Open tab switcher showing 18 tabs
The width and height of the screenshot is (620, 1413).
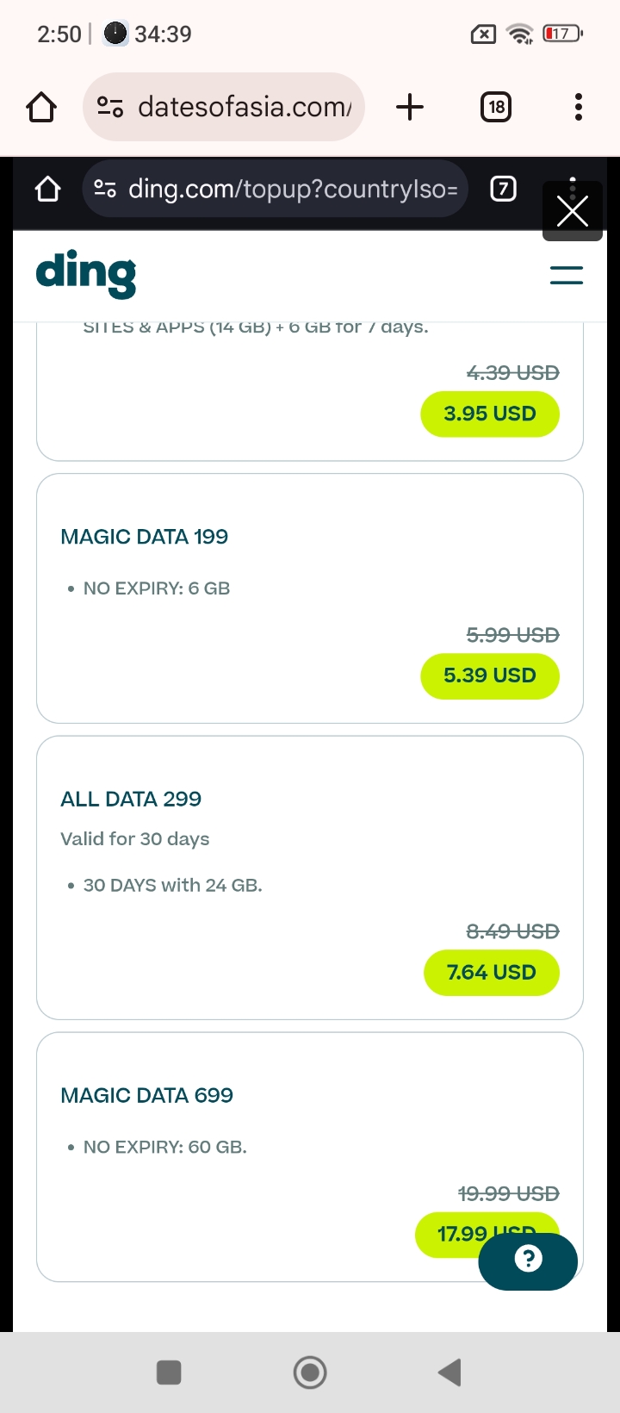click(x=496, y=107)
